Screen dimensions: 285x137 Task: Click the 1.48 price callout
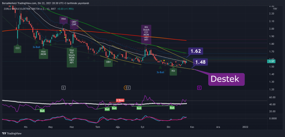pos(200,62)
